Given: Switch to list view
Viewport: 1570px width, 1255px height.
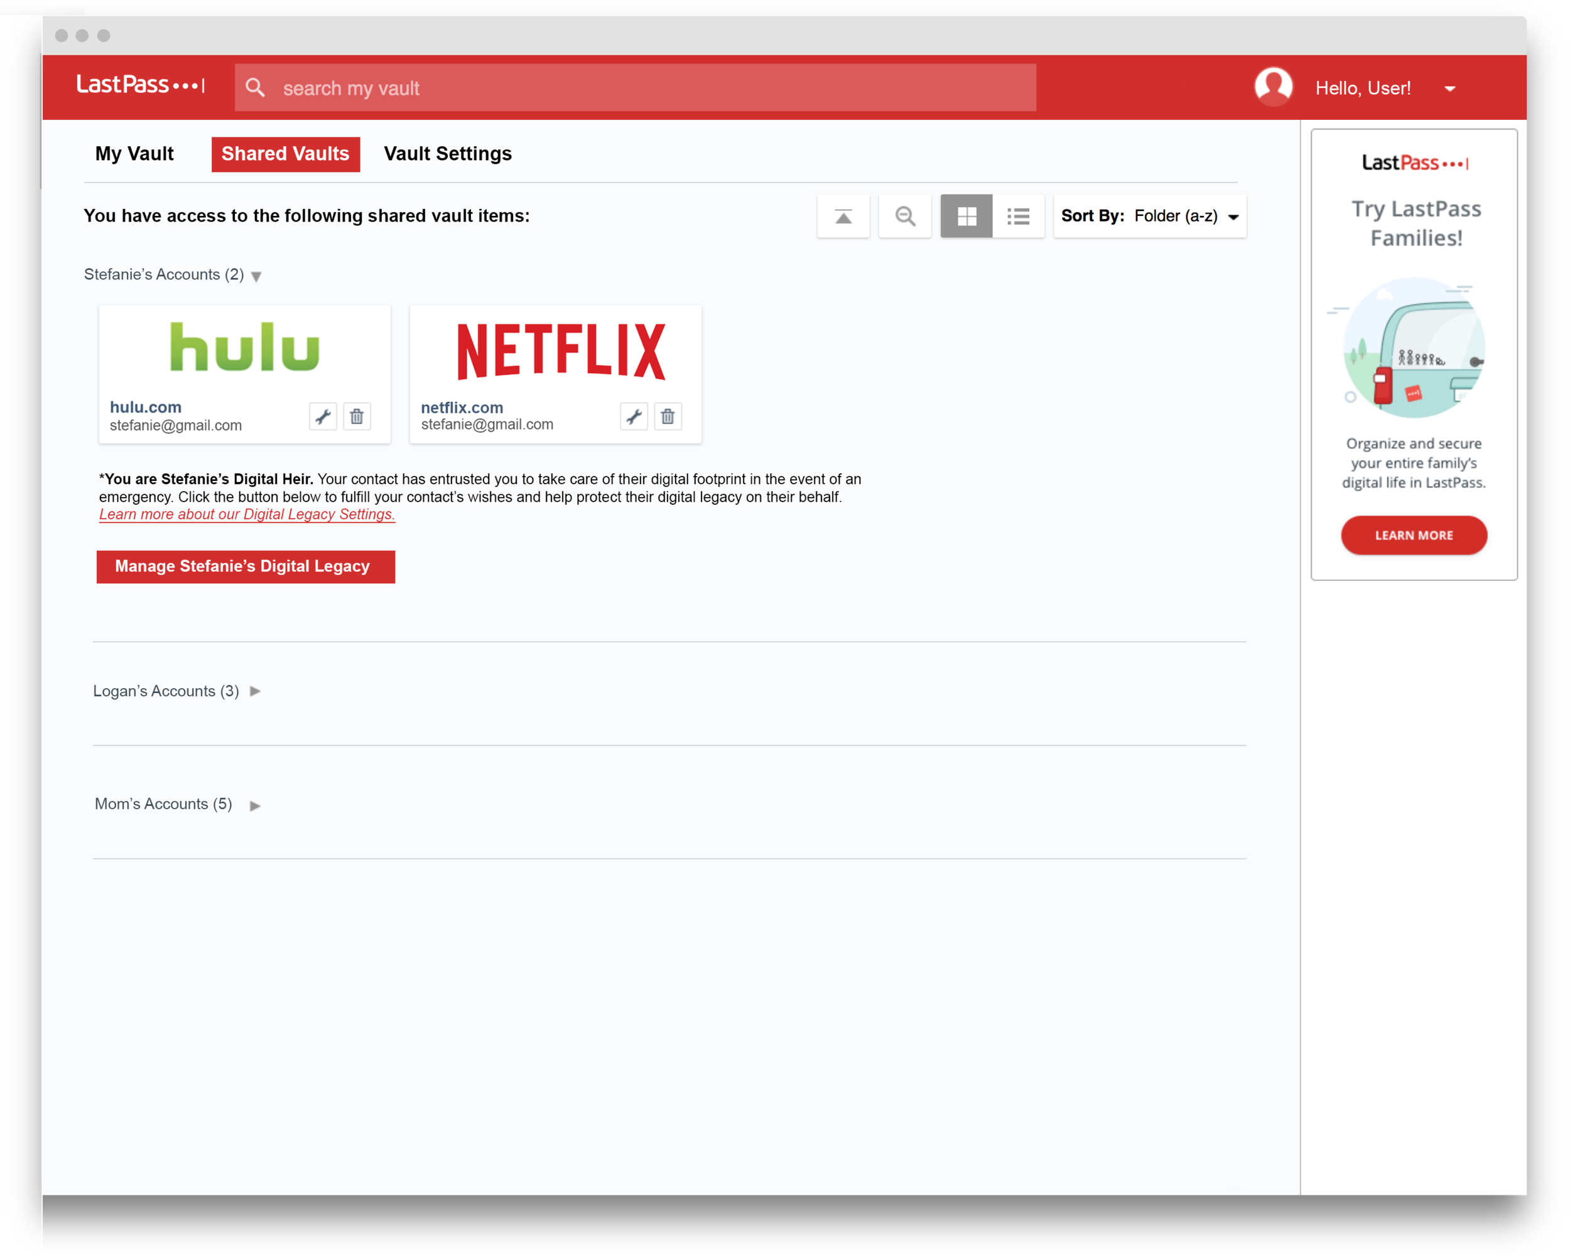Looking at the screenshot, I should pos(1018,216).
